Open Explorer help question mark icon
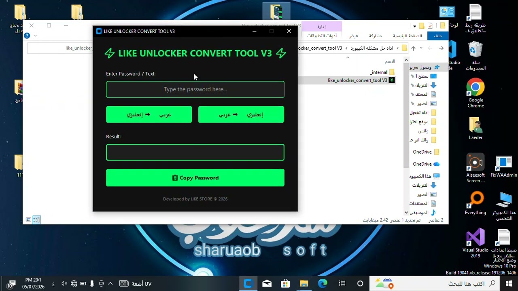This screenshot has height=291, width=518. pyautogui.click(x=27, y=36)
